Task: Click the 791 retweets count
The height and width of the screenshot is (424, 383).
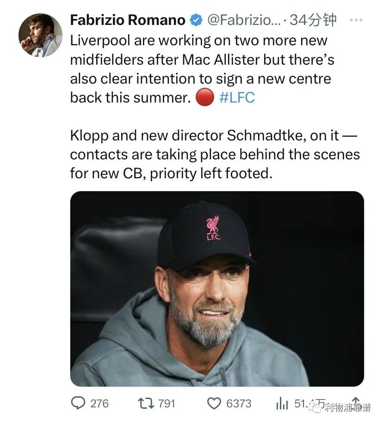Action: pos(167,403)
